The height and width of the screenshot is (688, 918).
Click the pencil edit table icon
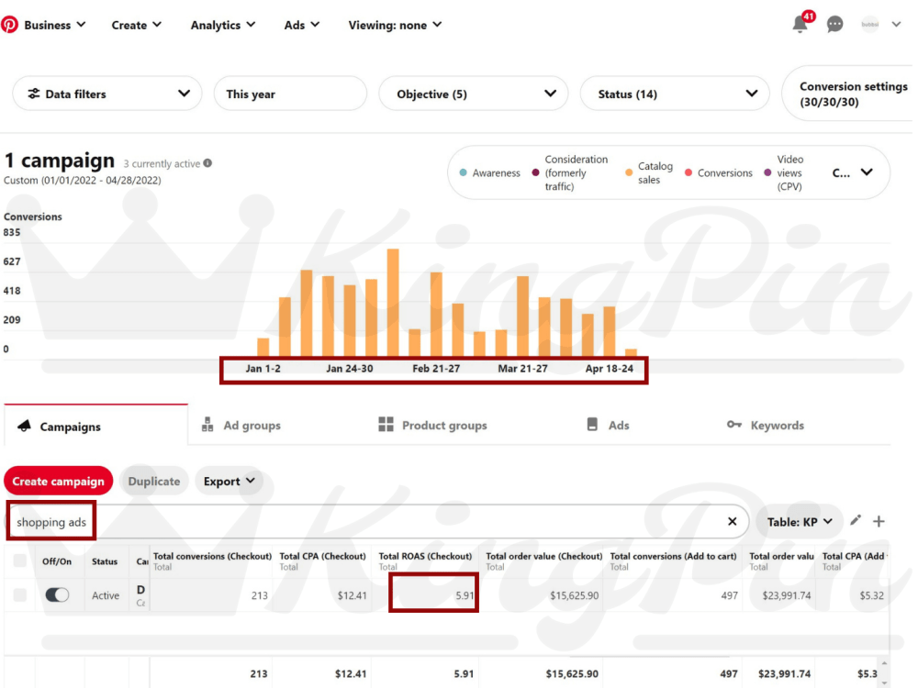856,520
